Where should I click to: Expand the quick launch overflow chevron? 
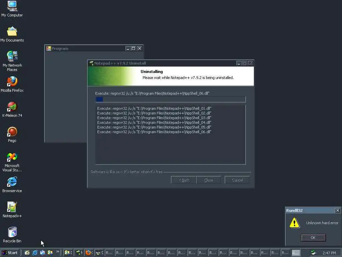pyautogui.click(x=57, y=252)
